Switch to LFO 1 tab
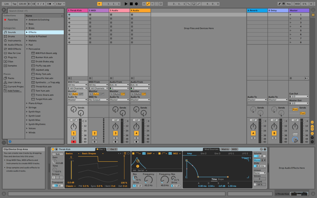 231,154
